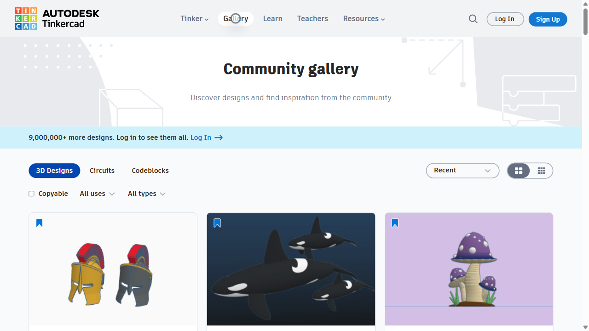Open the Resources menu

(364, 19)
